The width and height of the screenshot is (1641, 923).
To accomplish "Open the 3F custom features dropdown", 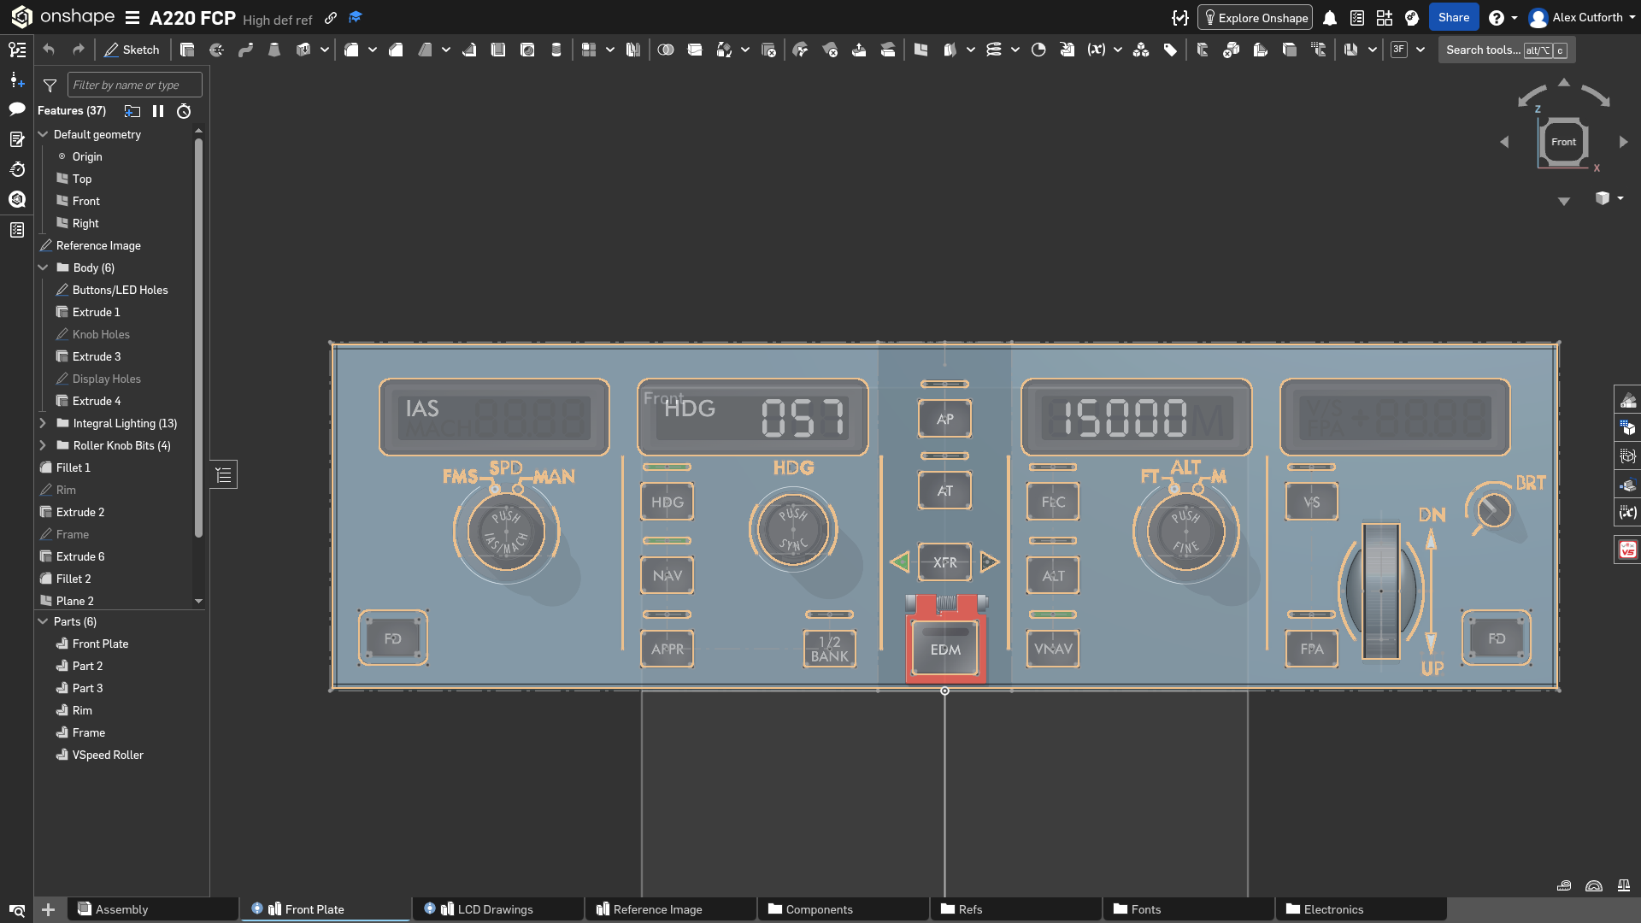I will pyautogui.click(x=1420, y=50).
